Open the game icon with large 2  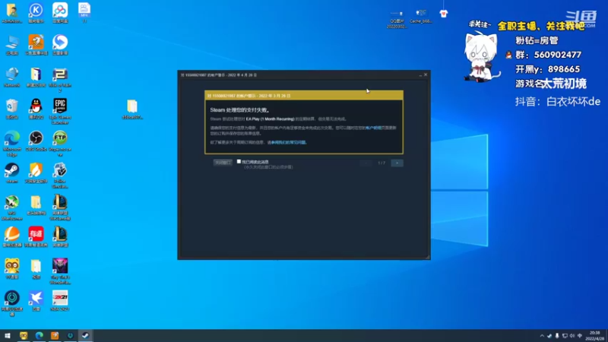click(x=60, y=80)
